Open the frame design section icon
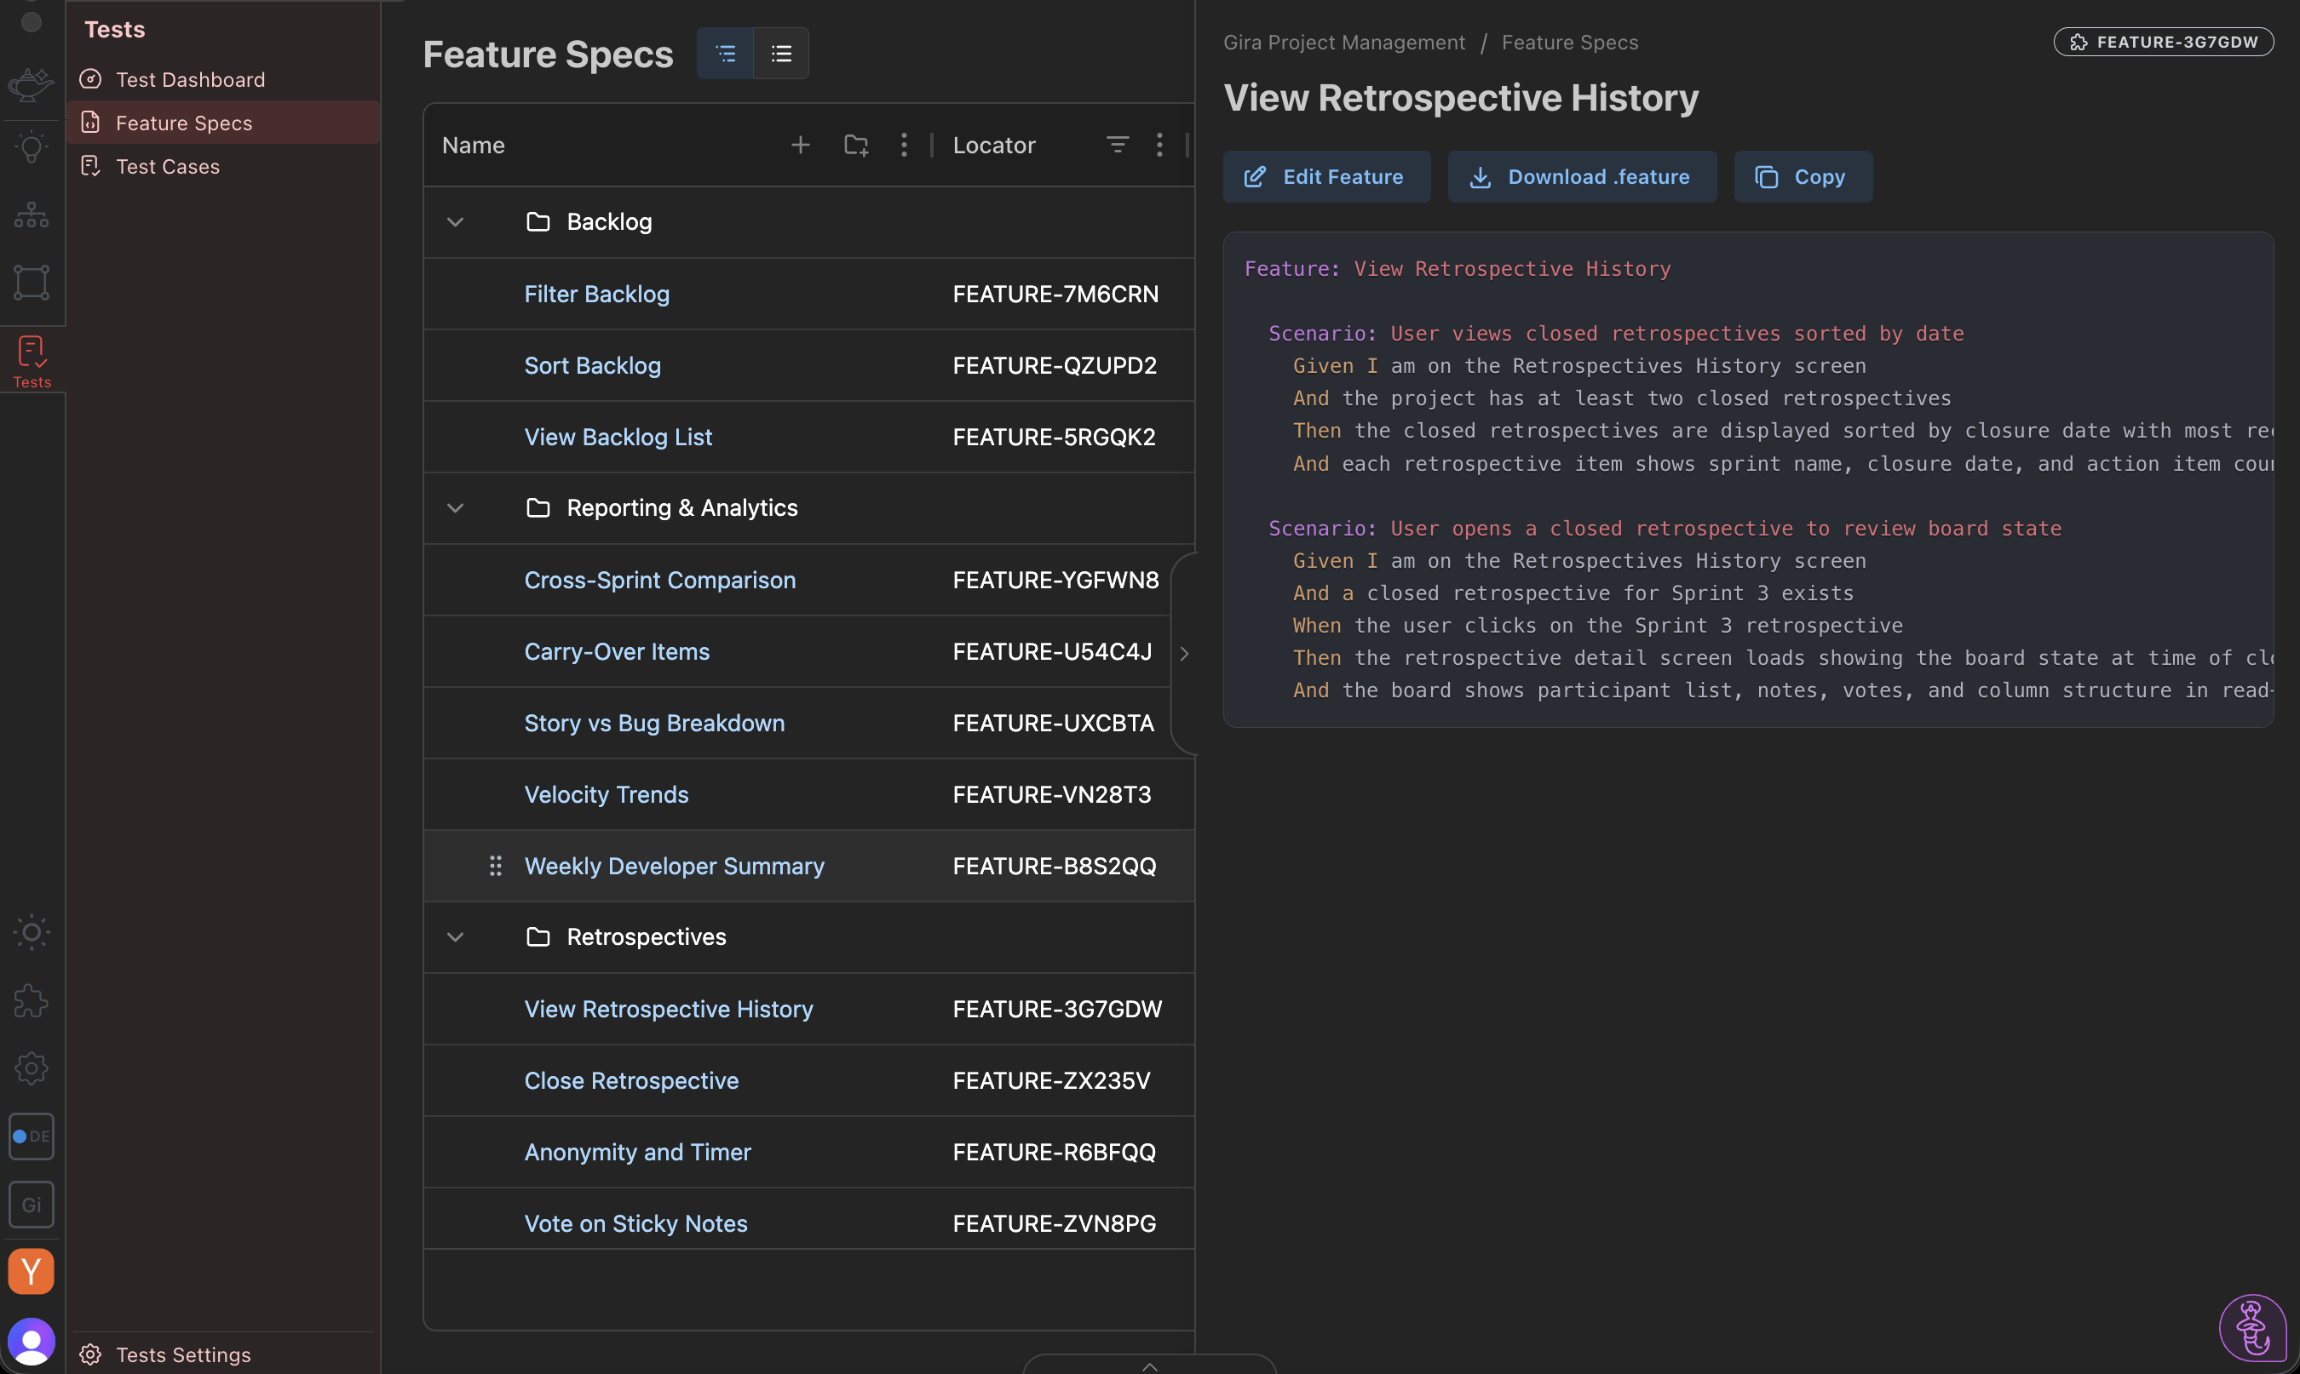 tap(31, 283)
